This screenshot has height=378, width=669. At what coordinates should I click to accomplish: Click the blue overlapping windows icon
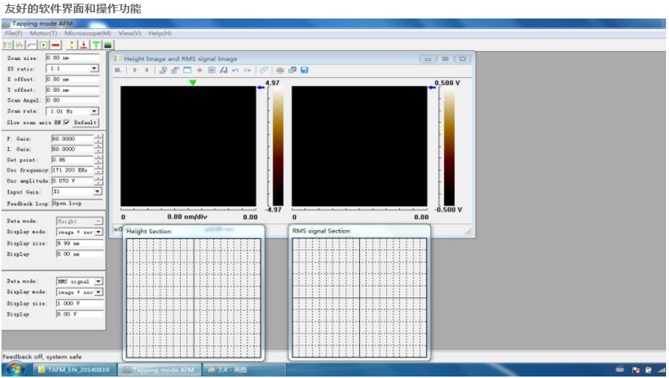point(292,70)
